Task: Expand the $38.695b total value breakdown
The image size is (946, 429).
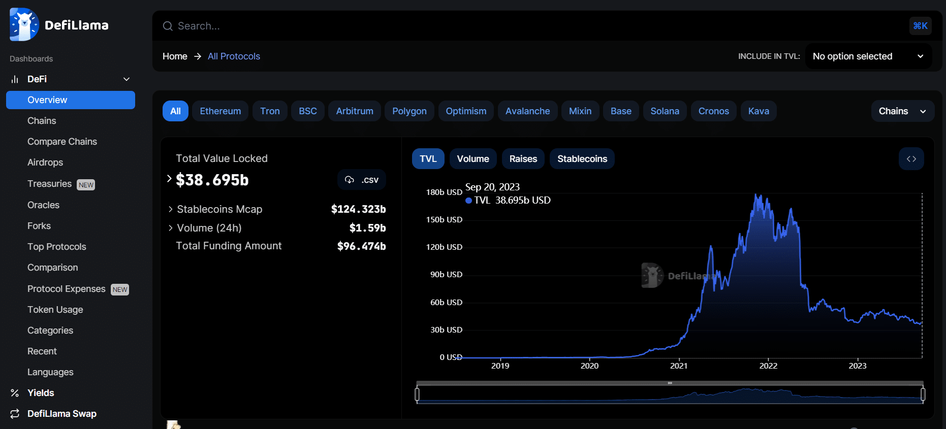Action: pos(169,179)
